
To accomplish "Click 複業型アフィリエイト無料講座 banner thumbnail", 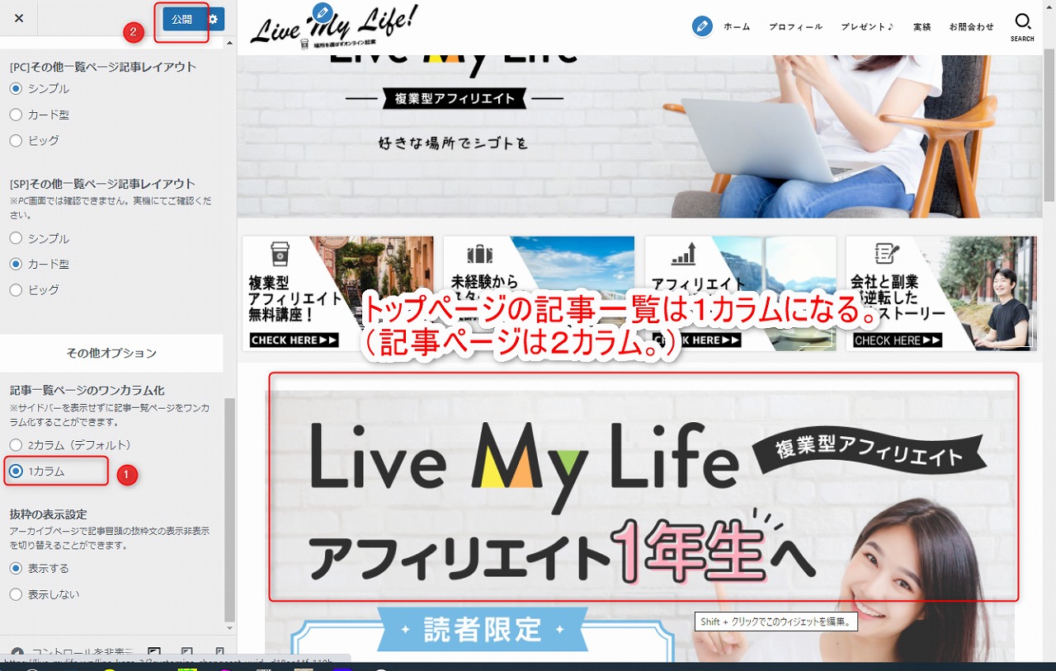I will point(337,293).
